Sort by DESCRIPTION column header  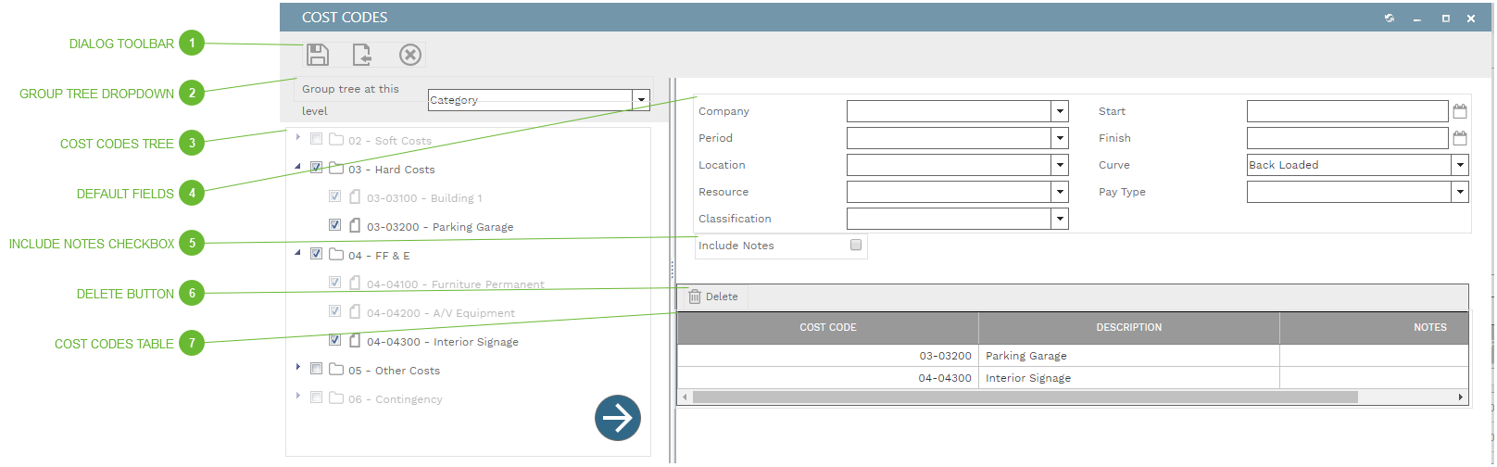(1129, 328)
